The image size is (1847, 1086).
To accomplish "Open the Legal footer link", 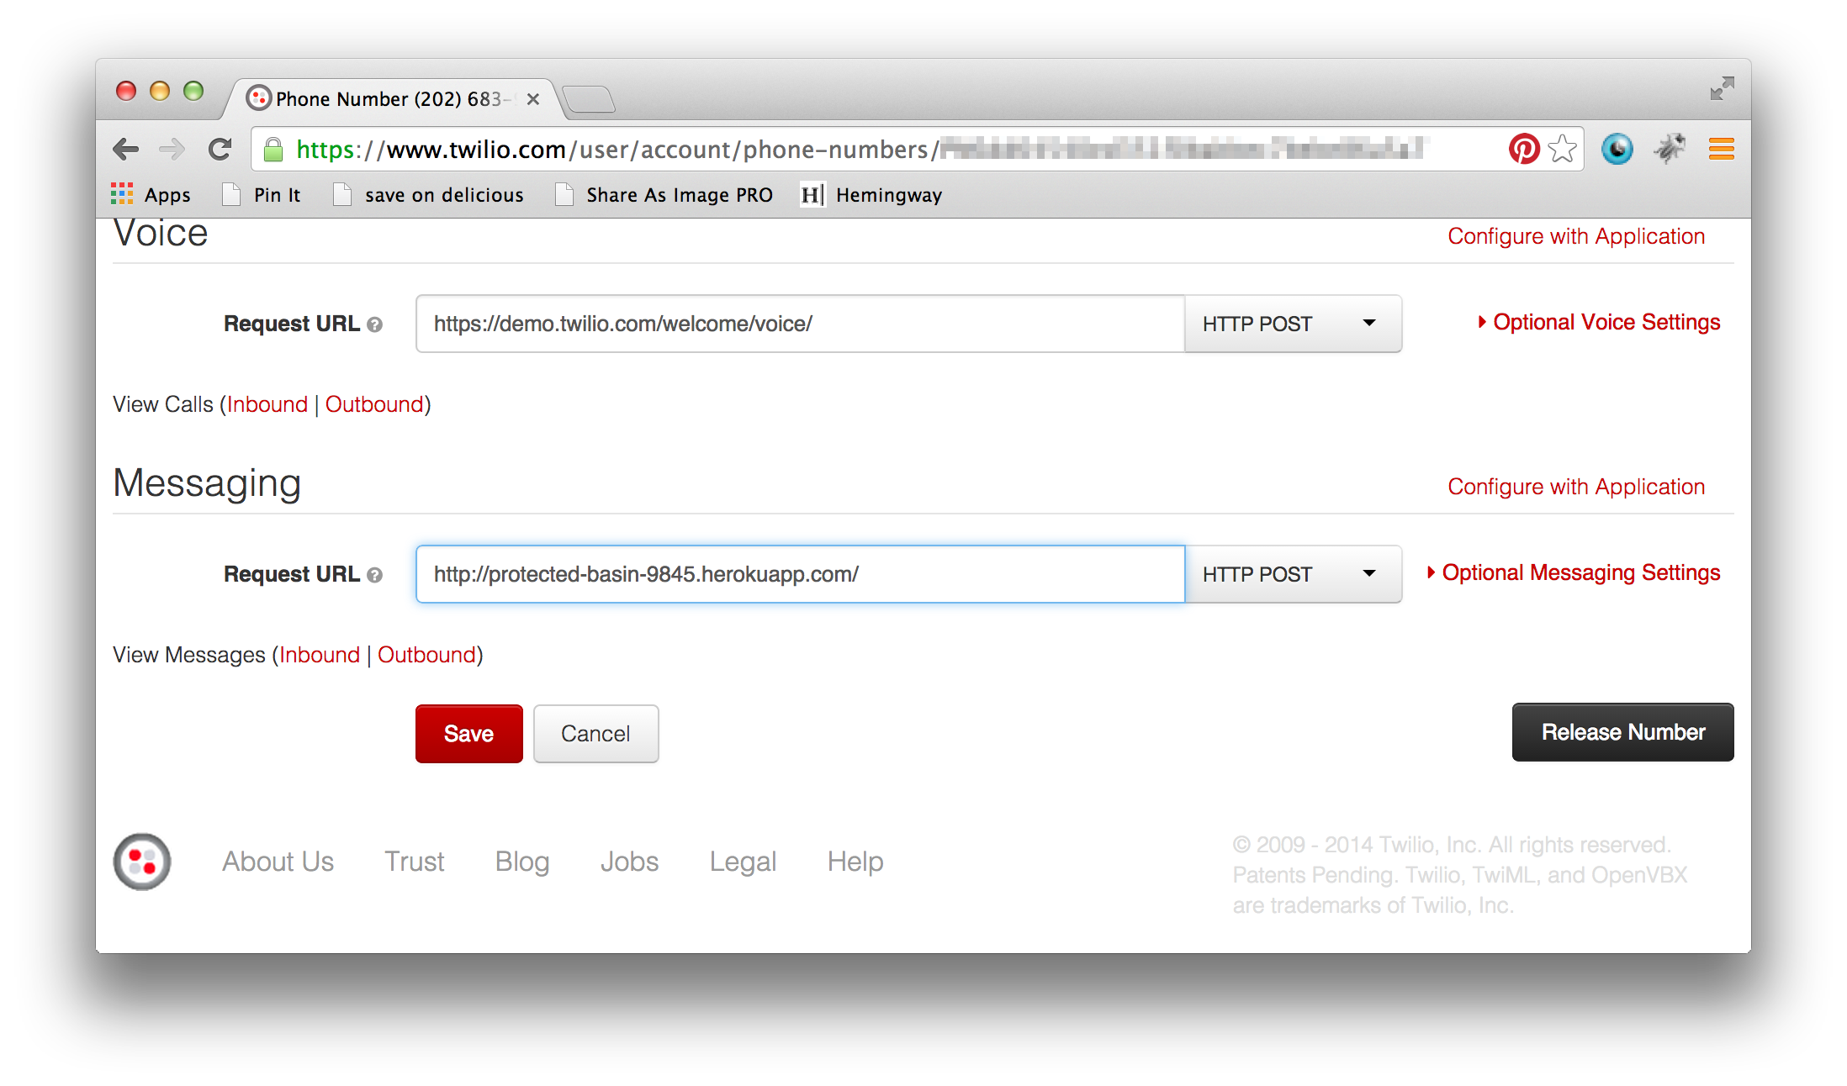I will tap(744, 862).
